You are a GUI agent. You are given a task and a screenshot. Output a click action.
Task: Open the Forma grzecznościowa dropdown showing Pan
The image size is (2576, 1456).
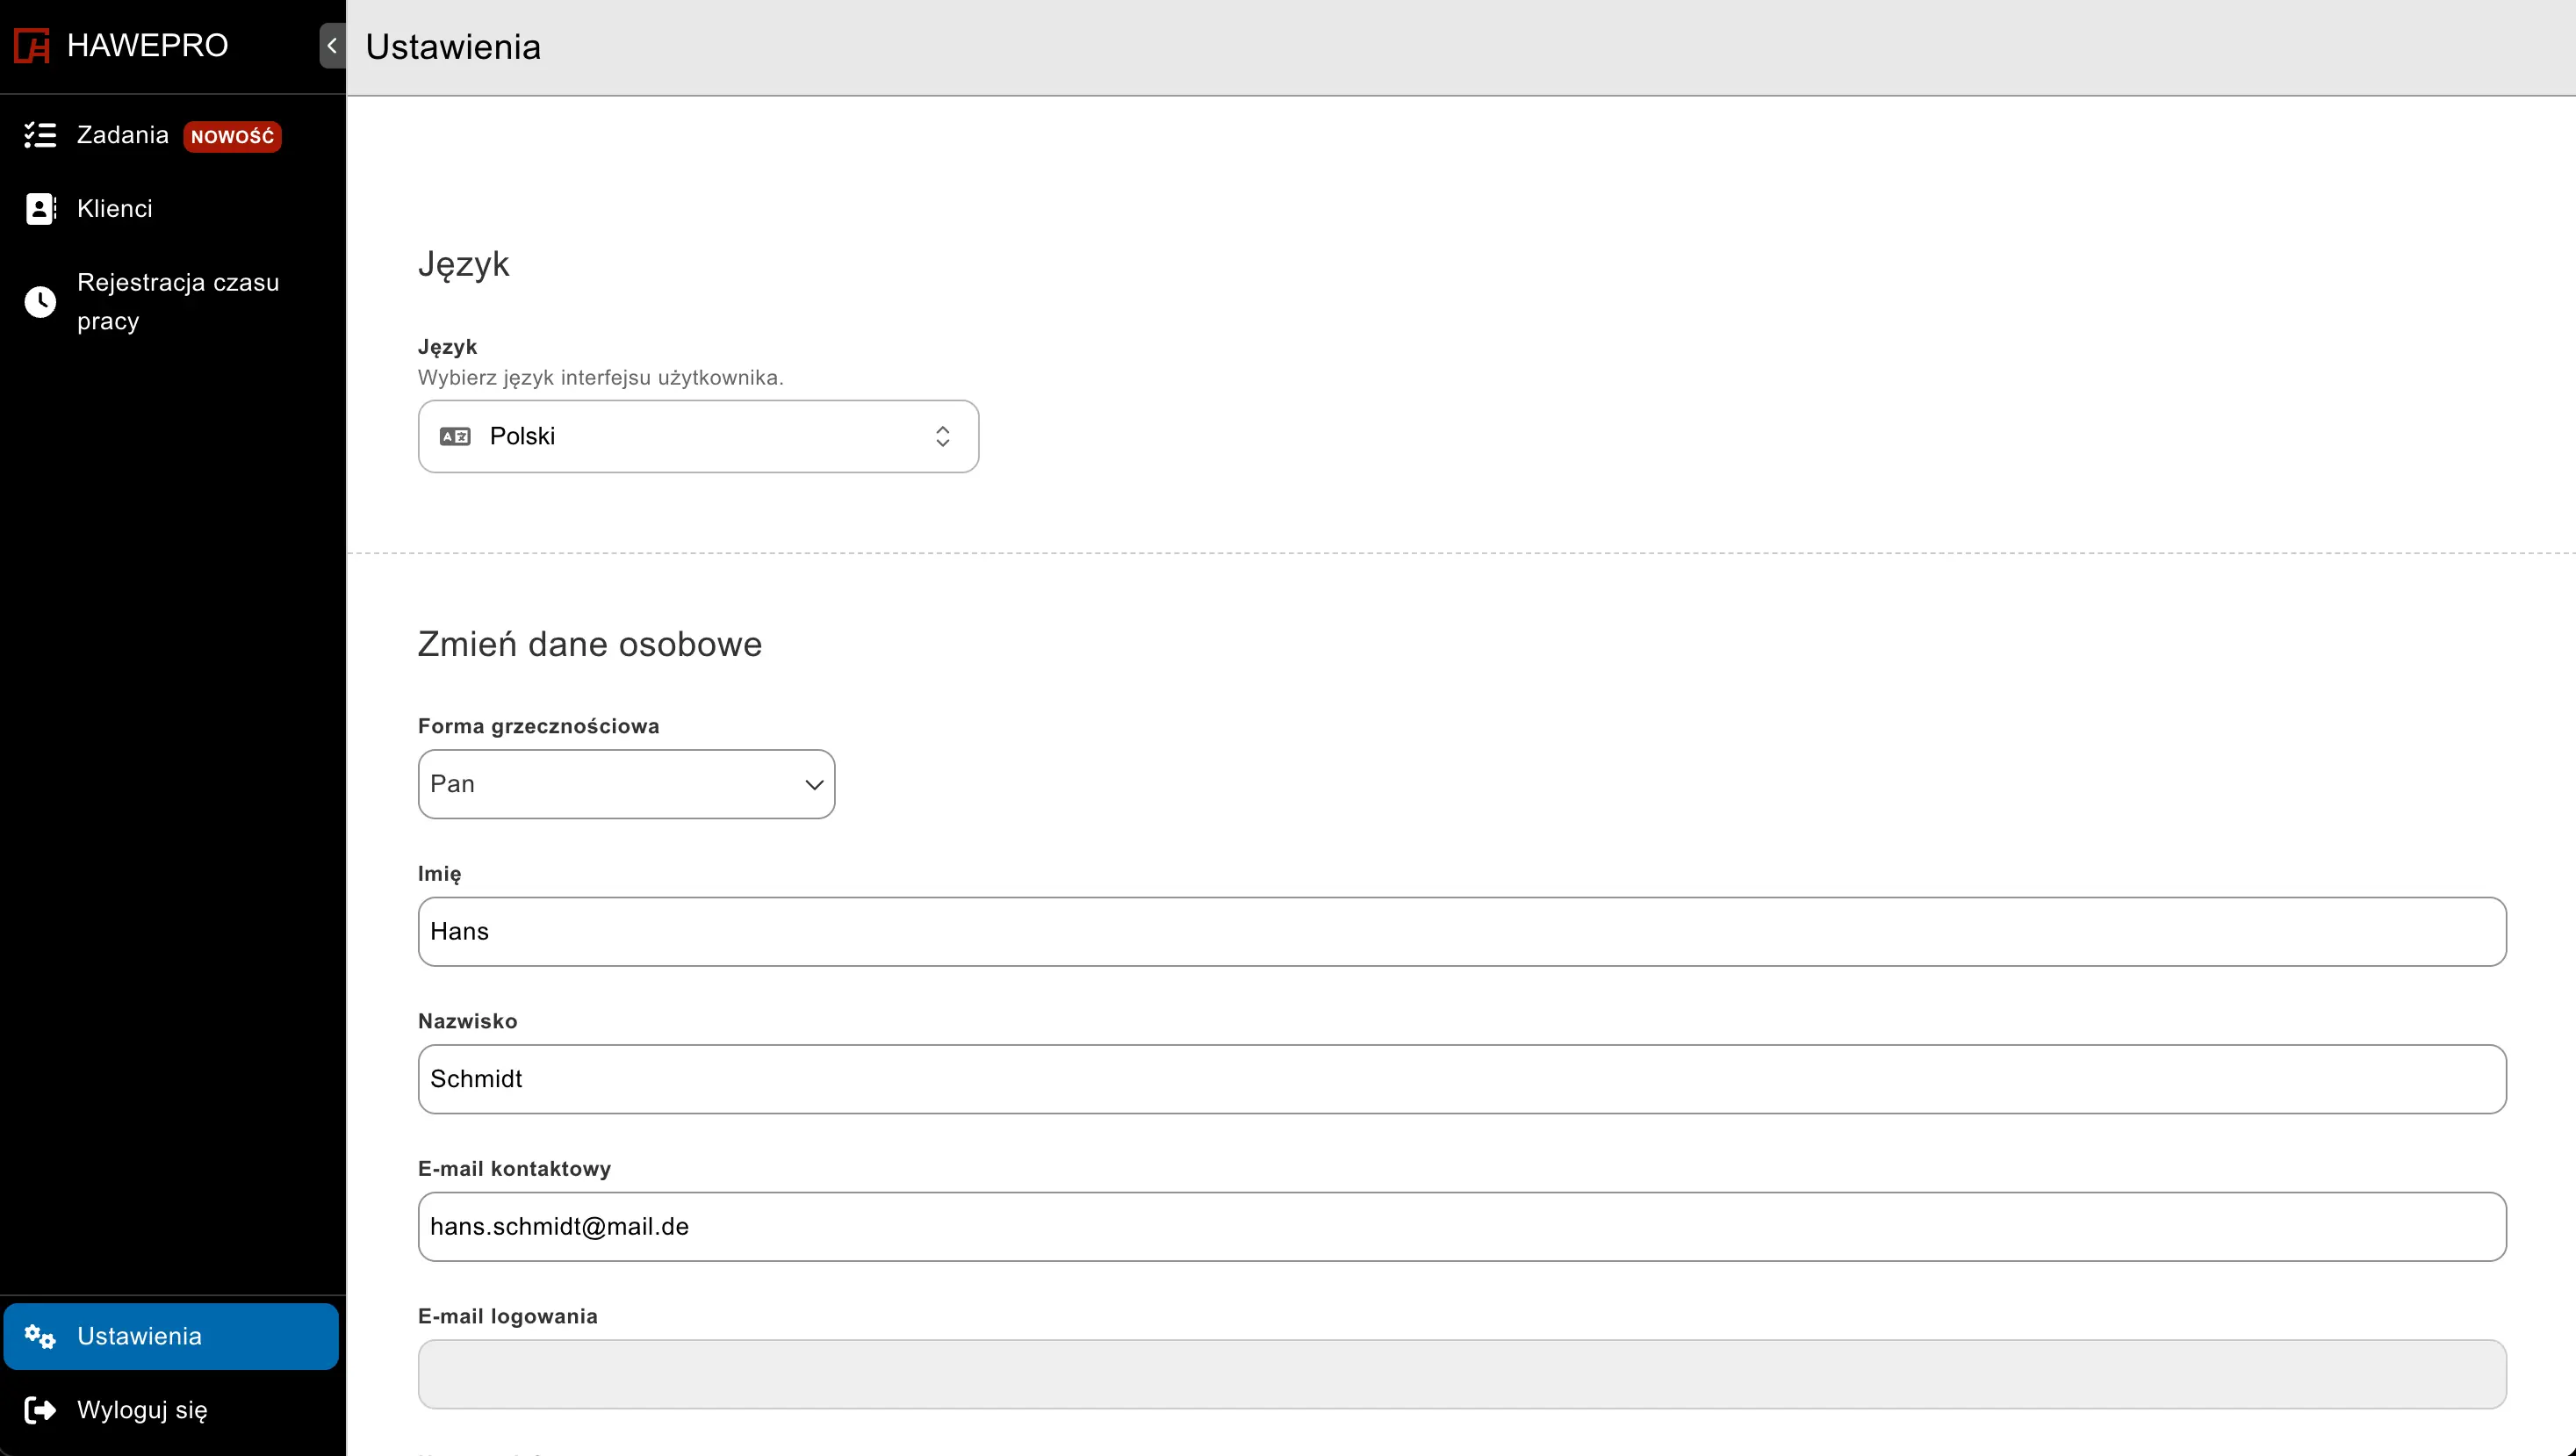(x=626, y=784)
